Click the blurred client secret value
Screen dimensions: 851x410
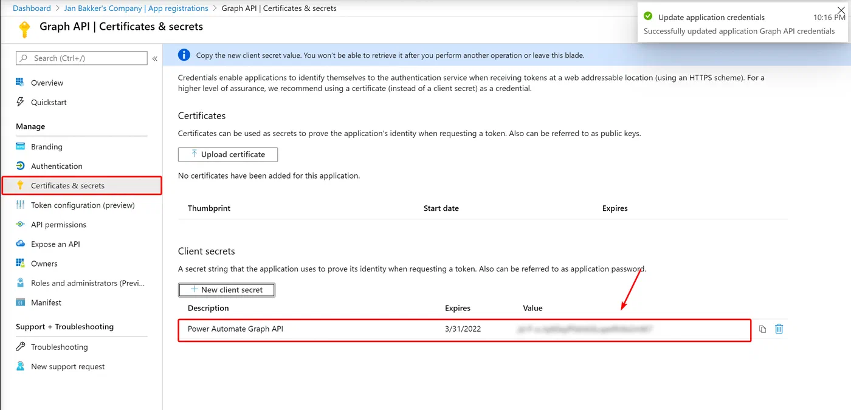(x=585, y=329)
